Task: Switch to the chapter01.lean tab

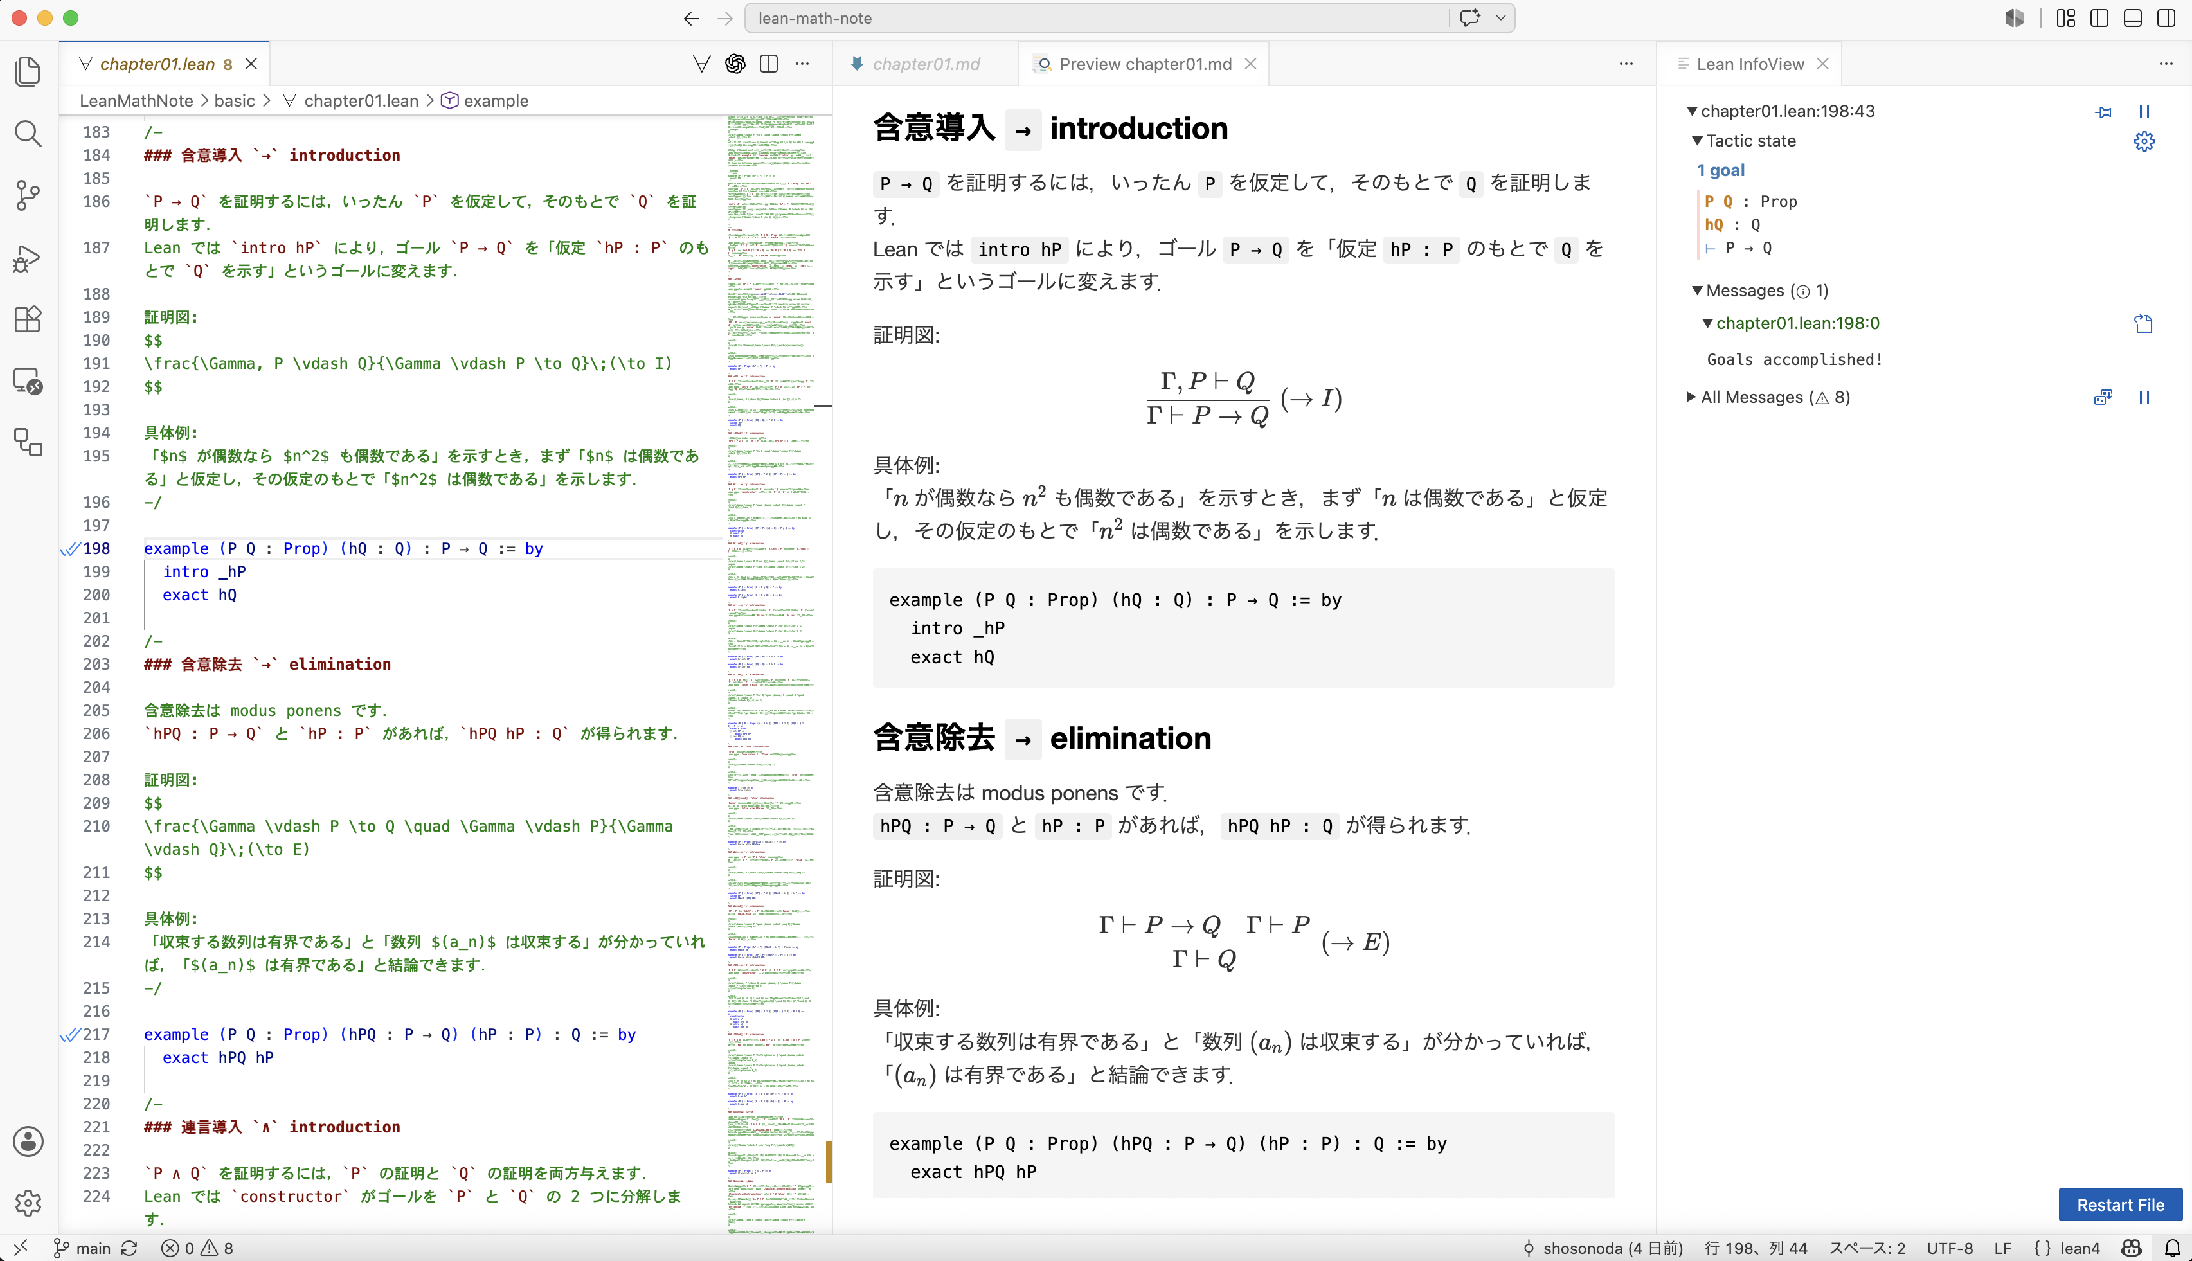Action: (x=165, y=64)
